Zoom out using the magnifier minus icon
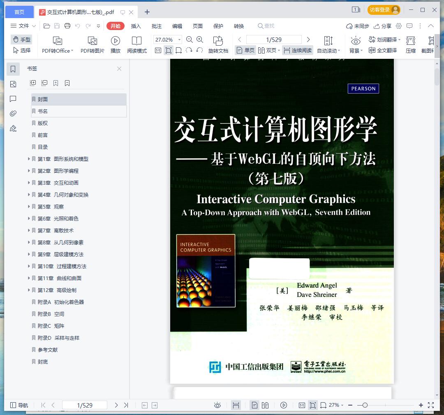Screen dimensions: 444x415 190,39
